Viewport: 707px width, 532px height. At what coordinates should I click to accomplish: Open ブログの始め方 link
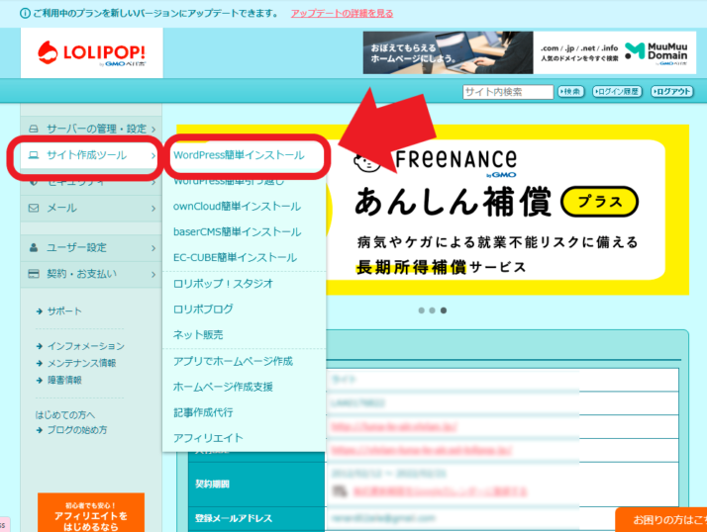[77, 431]
